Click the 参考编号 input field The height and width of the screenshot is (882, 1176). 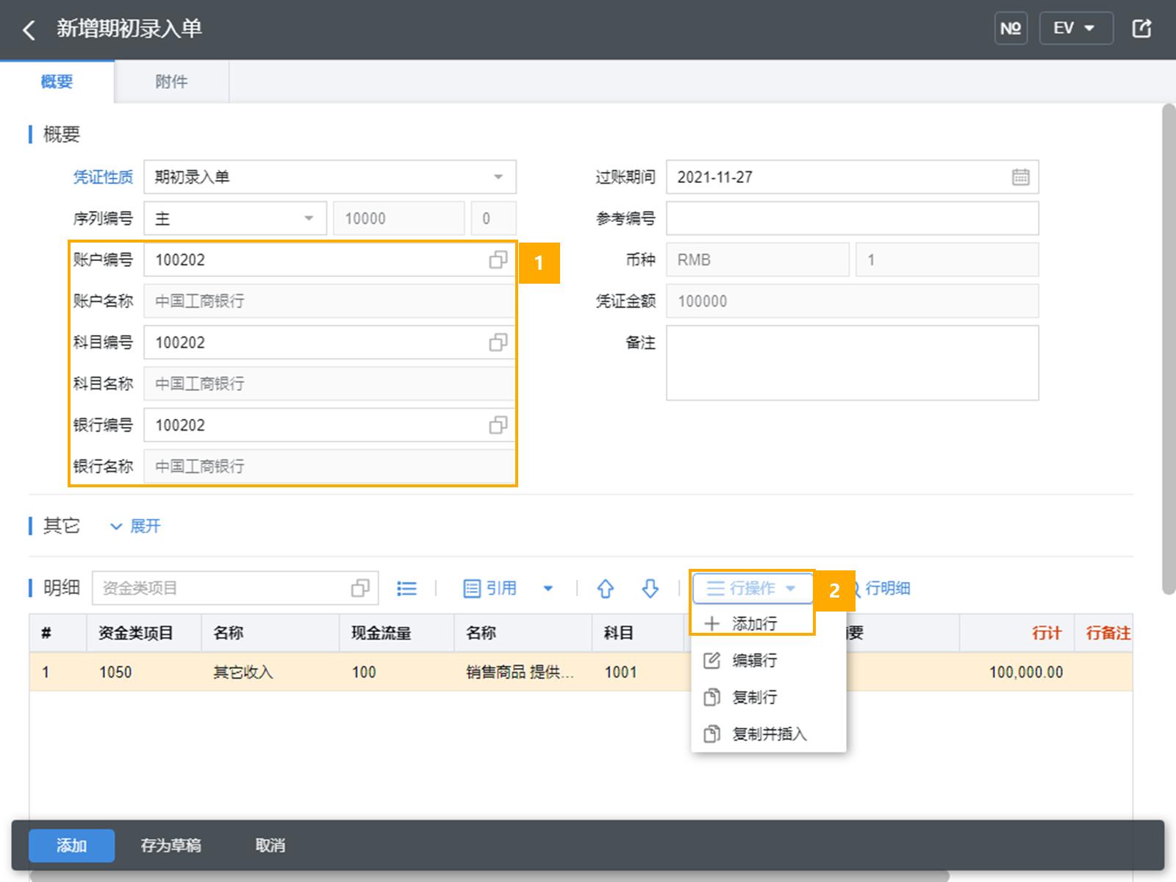click(x=852, y=218)
